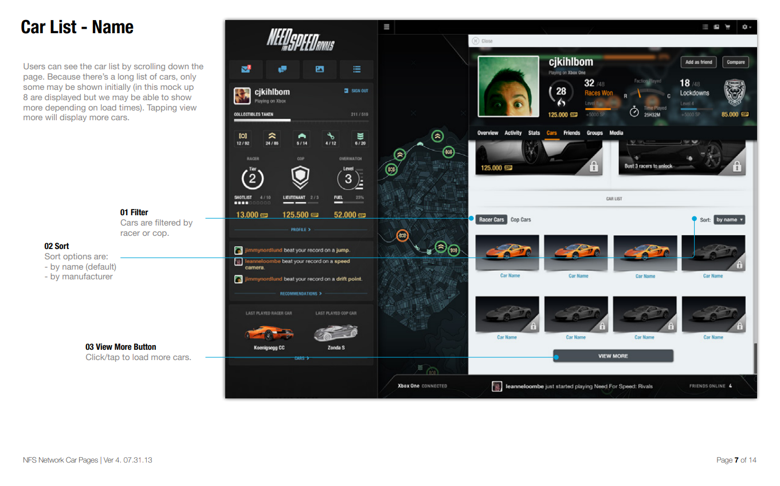The width and height of the screenshot is (780, 486).
Task: Open the chat messages icon in sidebar
Action: (x=283, y=69)
